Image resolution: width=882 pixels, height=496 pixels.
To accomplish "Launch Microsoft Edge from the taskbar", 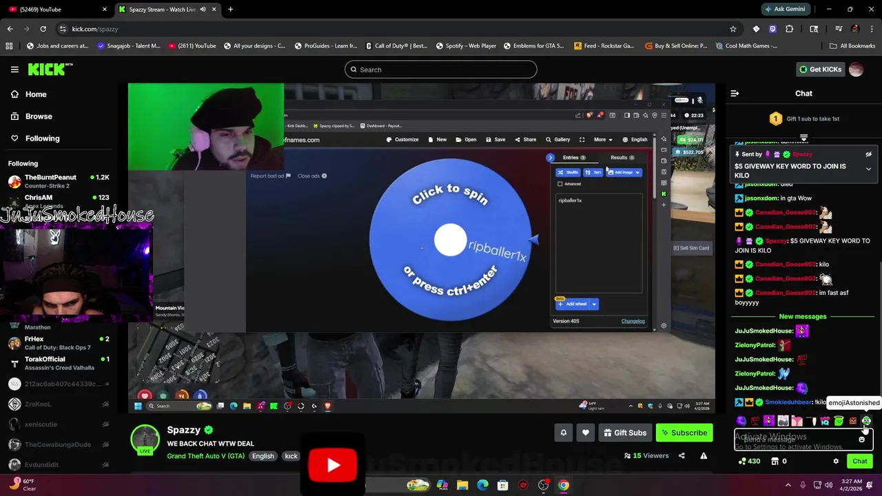I will click(483, 485).
